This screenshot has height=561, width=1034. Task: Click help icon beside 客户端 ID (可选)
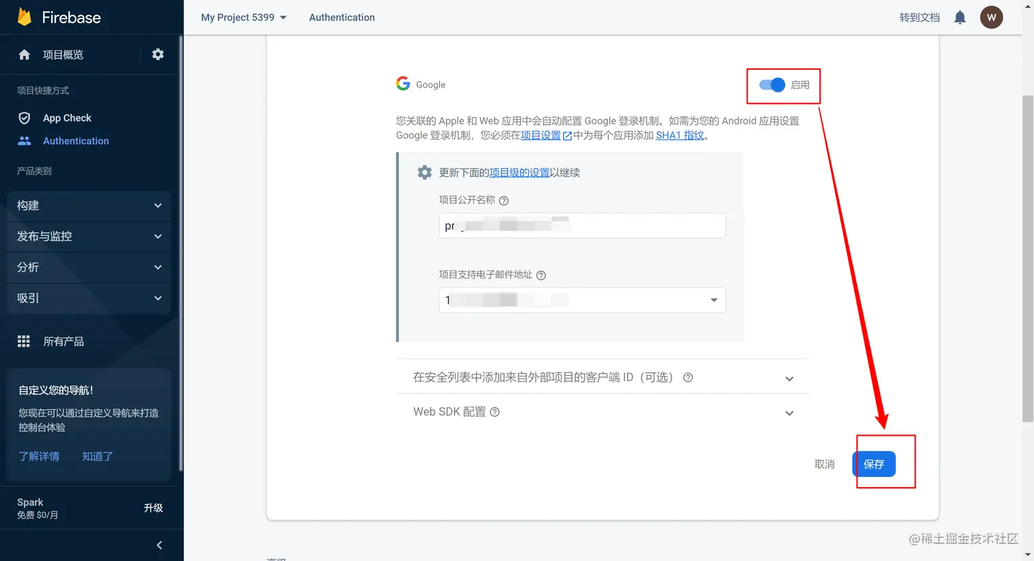pyautogui.click(x=688, y=378)
